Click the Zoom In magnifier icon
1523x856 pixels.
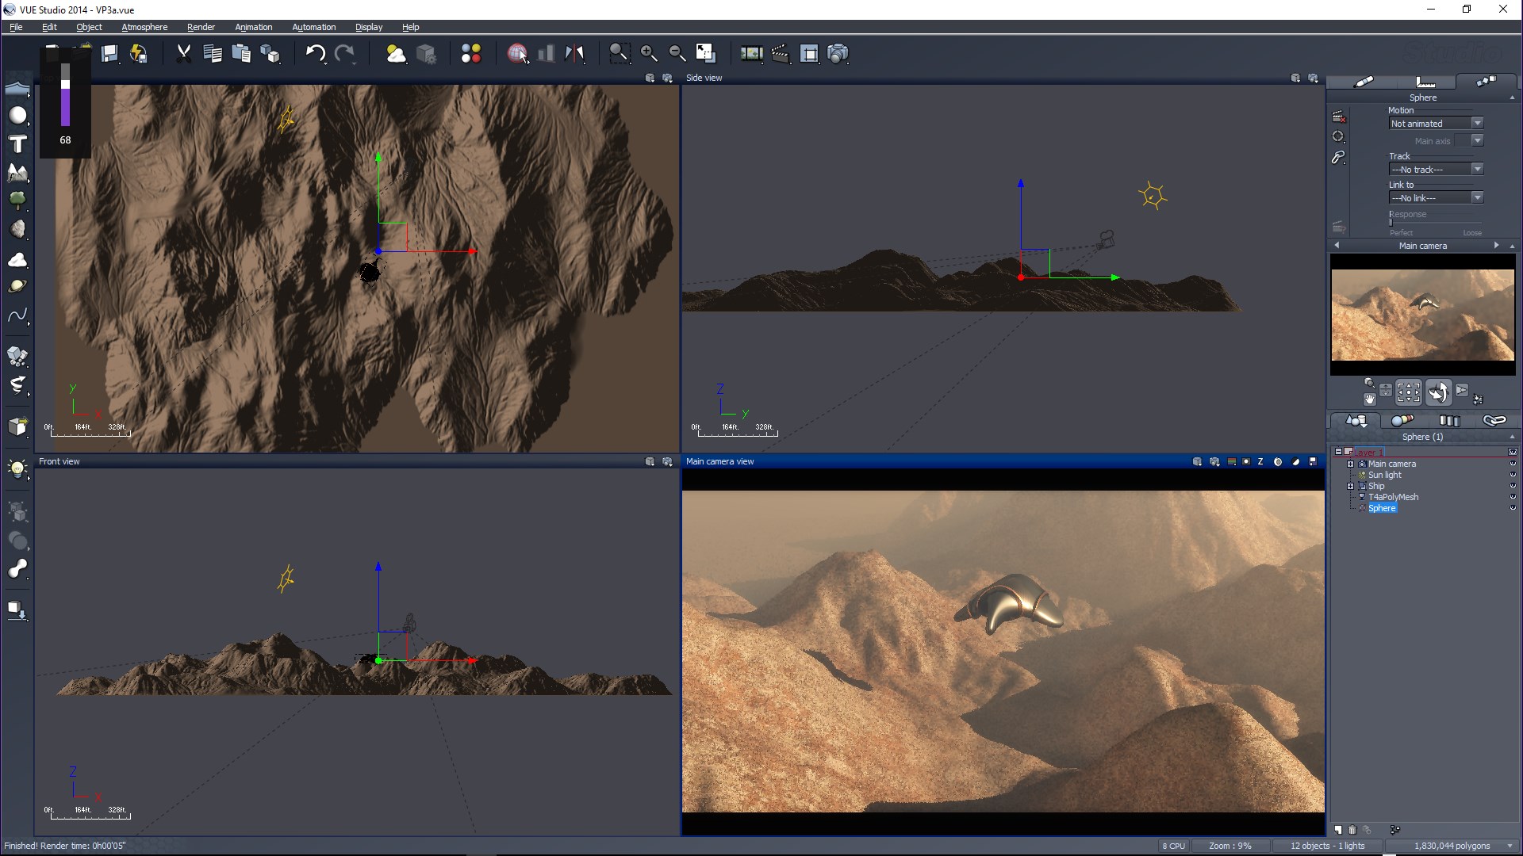(648, 54)
